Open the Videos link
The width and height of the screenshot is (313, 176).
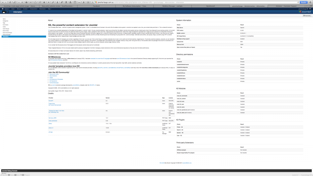[51, 77]
